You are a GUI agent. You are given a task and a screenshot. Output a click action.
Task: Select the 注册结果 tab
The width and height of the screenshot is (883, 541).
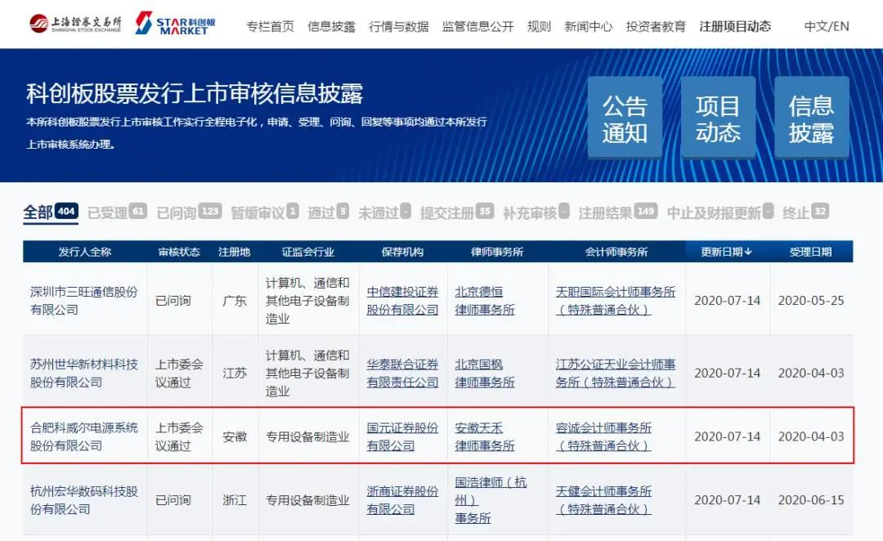[x=618, y=212]
